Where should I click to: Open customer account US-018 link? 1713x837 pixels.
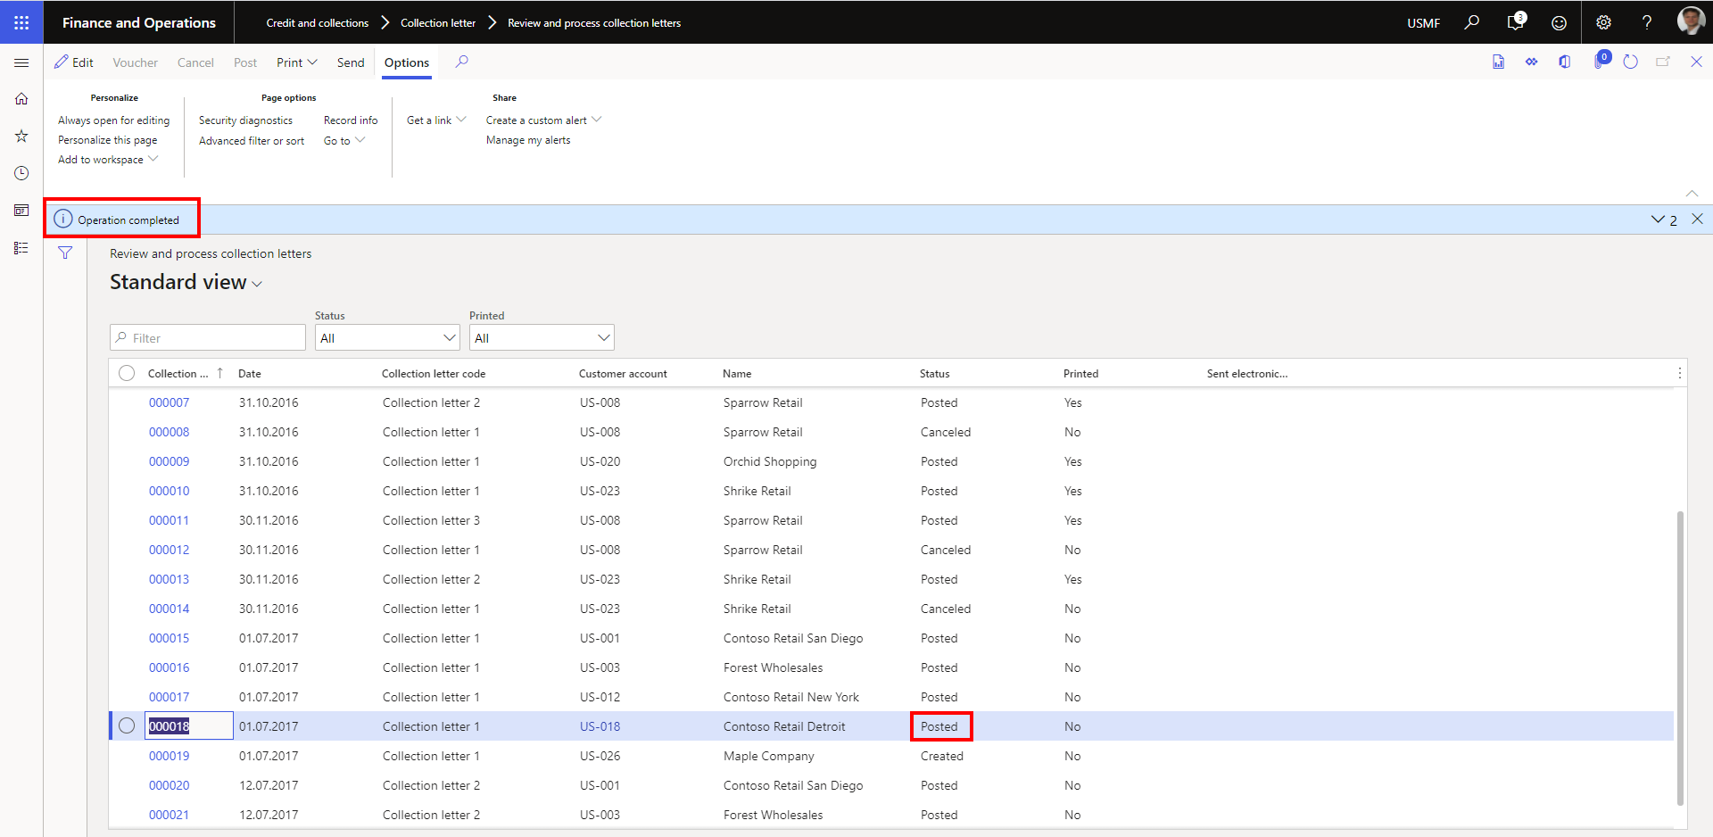600,726
